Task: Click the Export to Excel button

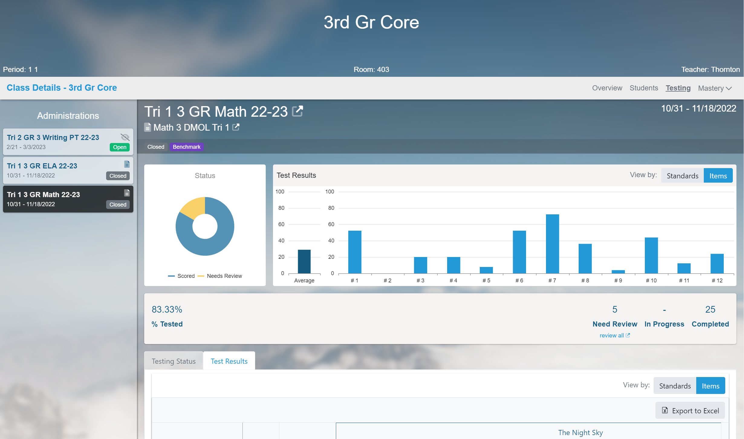Action: coord(690,411)
